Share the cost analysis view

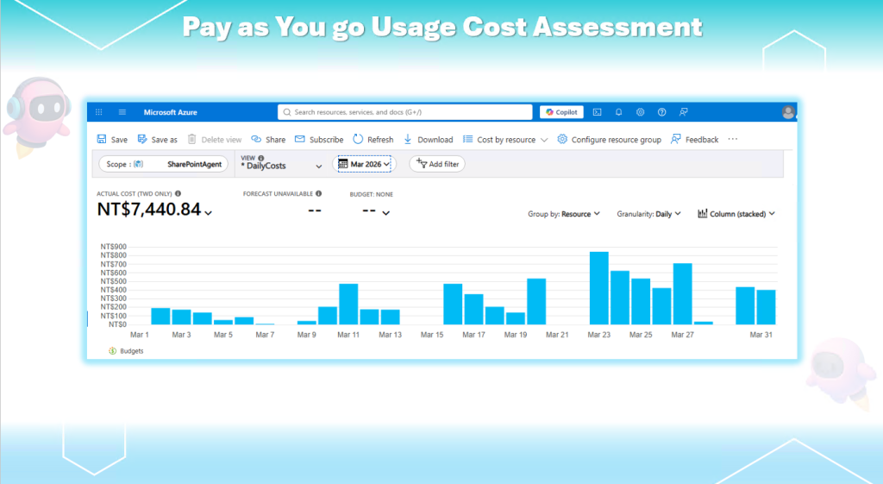268,139
